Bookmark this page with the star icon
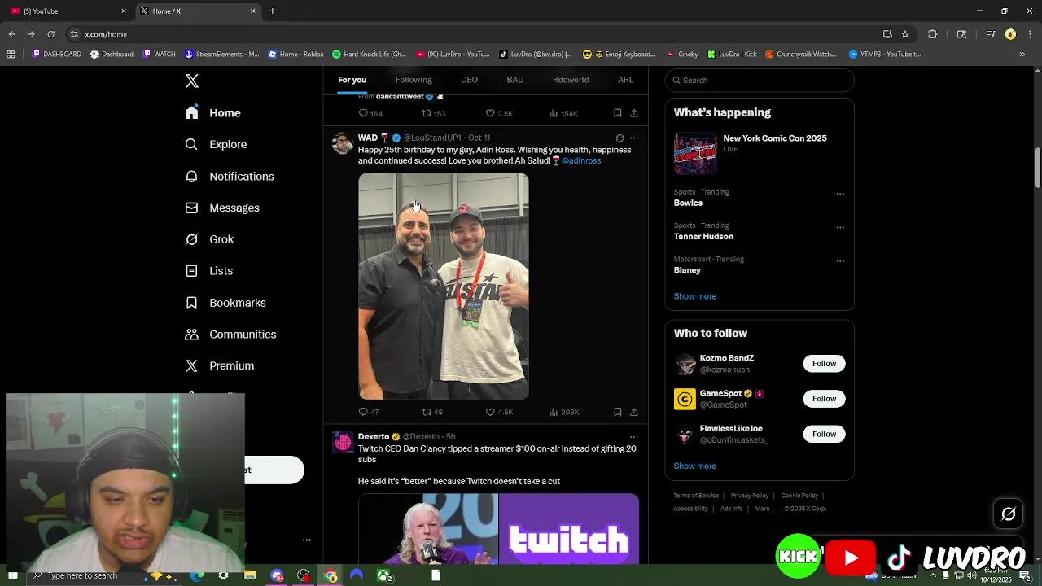This screenshot has width=1042, height=586. click(905, 34)
